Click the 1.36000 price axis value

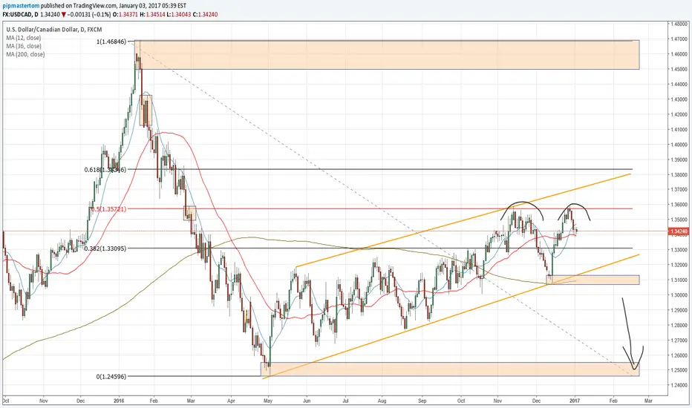[x=679, y=205]
